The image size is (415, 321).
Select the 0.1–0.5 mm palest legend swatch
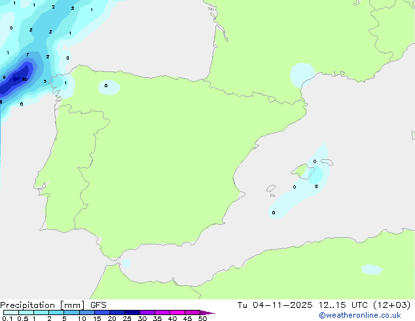click(11, 312)
